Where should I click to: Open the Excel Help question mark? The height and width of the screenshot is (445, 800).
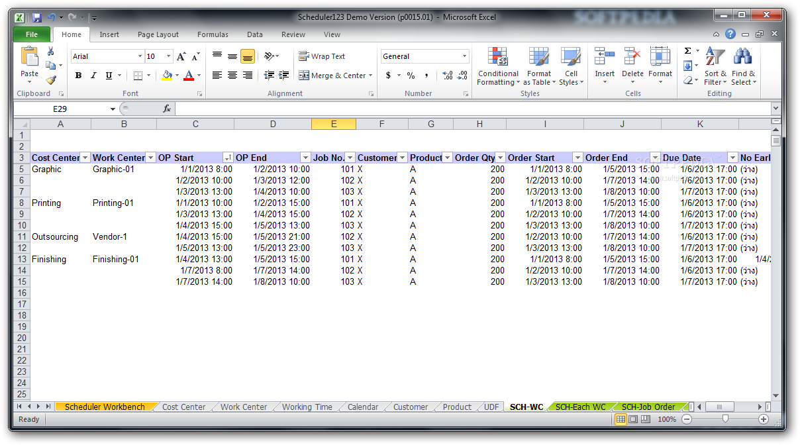click(730, 34)
